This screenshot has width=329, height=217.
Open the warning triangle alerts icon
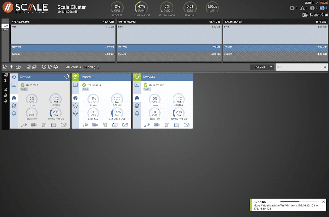(302, 8)
